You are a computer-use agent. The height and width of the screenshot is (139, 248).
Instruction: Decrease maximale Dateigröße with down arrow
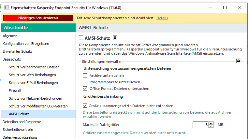click(211, 126)
